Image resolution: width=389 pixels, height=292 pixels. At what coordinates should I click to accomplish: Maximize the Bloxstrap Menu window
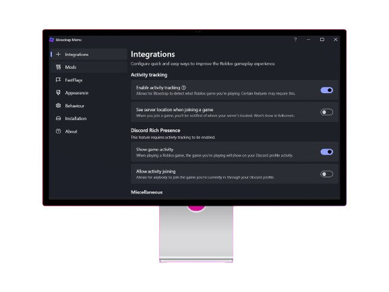tap(322, 39)
